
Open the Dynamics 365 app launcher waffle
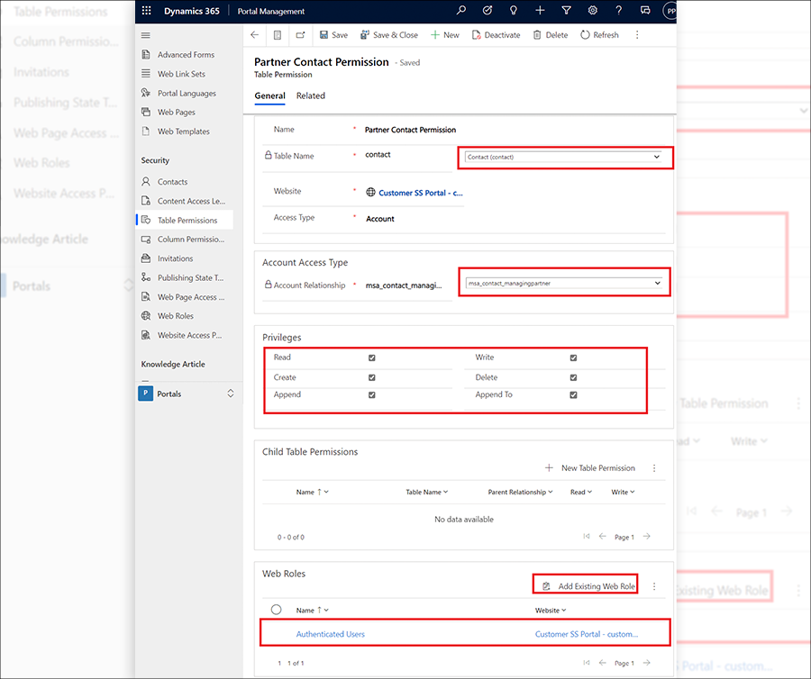point(146,11)
